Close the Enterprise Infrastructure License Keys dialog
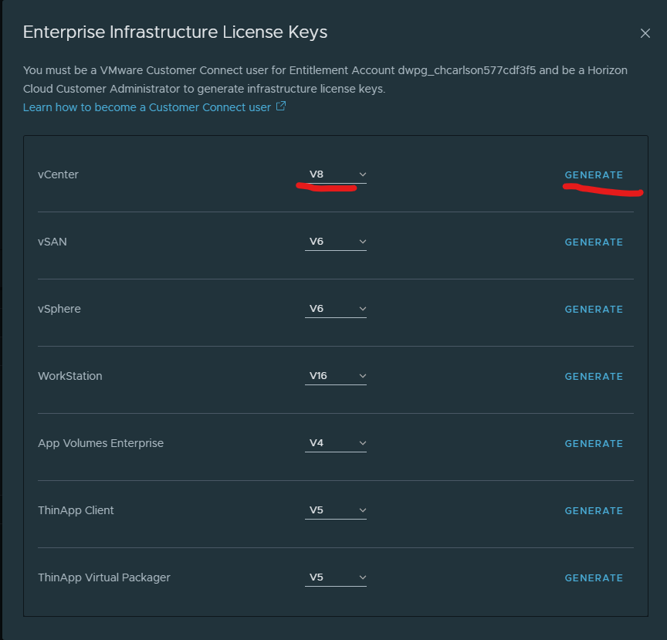Viewport: 667px width, 640px height. point(645,33)
